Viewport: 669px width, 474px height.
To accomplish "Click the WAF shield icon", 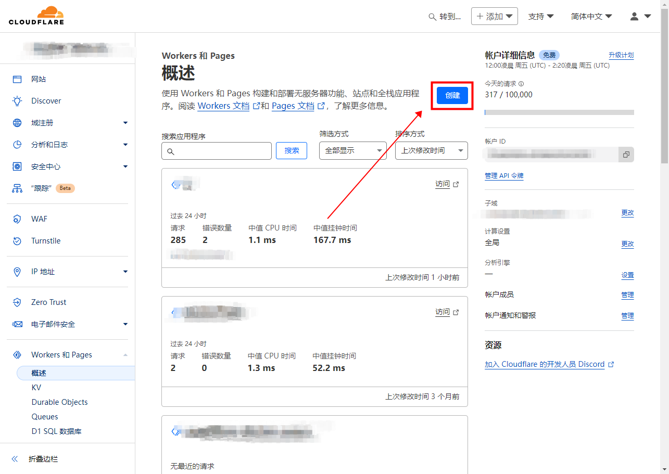I will click(x=17, y=219).
